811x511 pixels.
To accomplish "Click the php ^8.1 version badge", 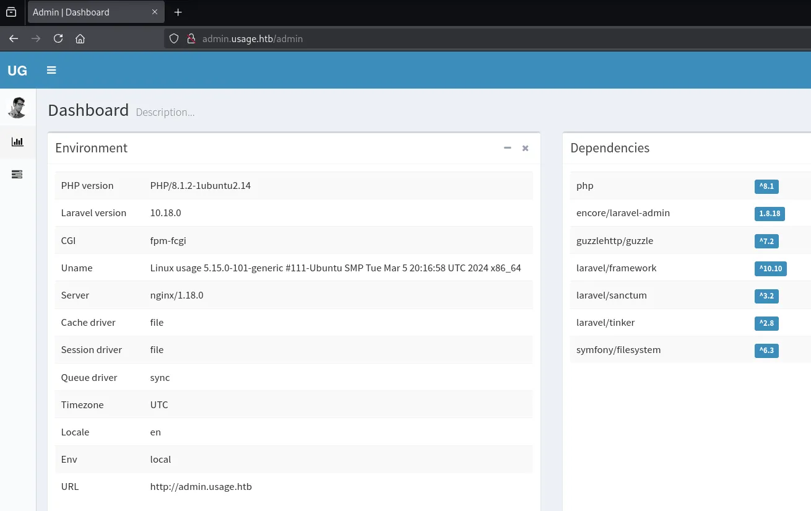I will click(x=766, y=186).
